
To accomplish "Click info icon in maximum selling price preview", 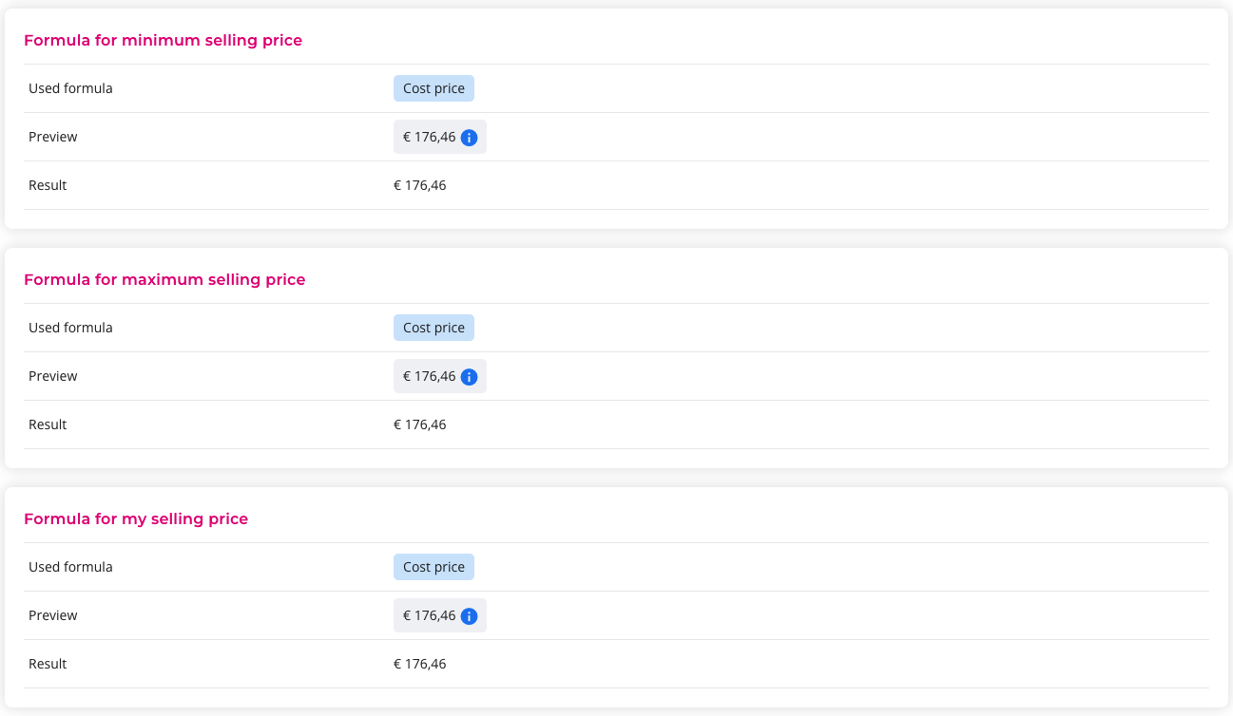I will click(x=469, y=377).
